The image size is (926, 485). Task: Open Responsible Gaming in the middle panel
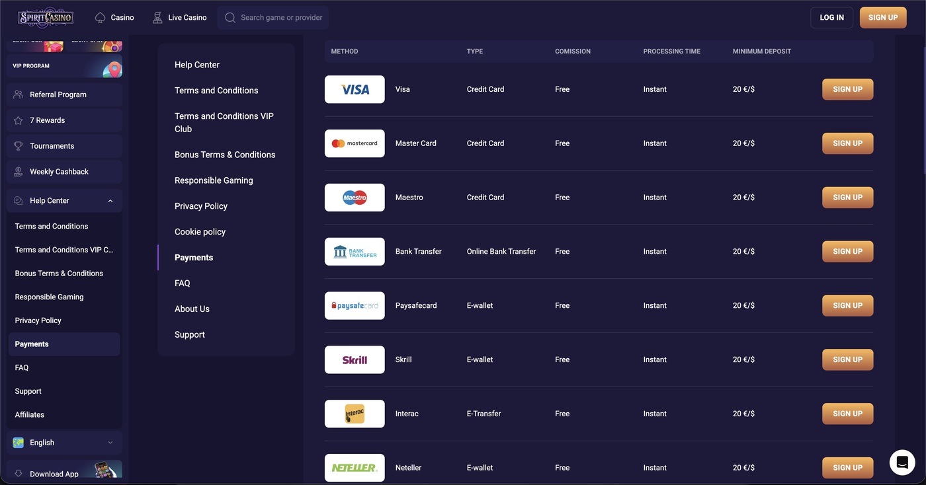point(214,180)
